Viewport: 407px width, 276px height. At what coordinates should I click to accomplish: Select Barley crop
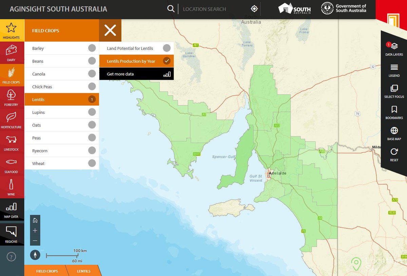[x=62, y=48]
